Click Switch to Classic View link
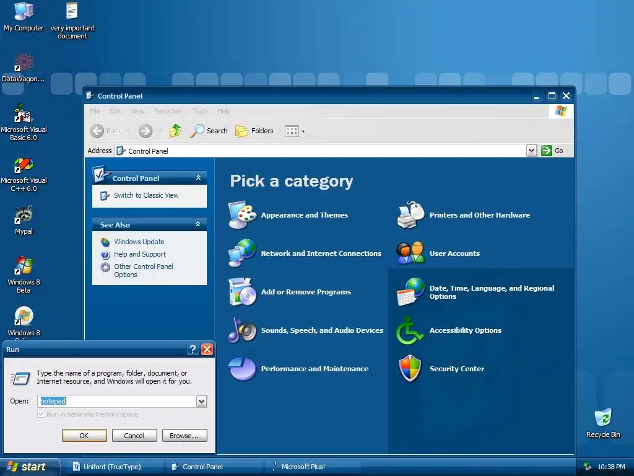The height and width of the screenshot is (476, 634). (146, 195)
